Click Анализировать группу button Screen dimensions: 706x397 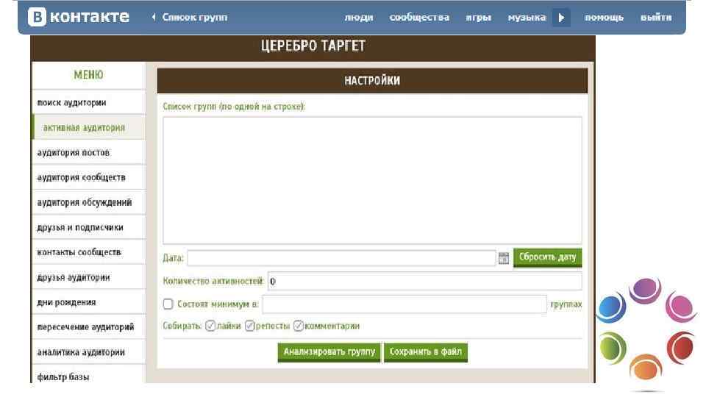pyautogui.click(x=329, y=352)
